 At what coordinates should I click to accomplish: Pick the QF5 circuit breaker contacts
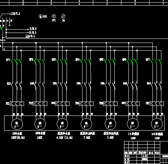(x=110, y=61)
